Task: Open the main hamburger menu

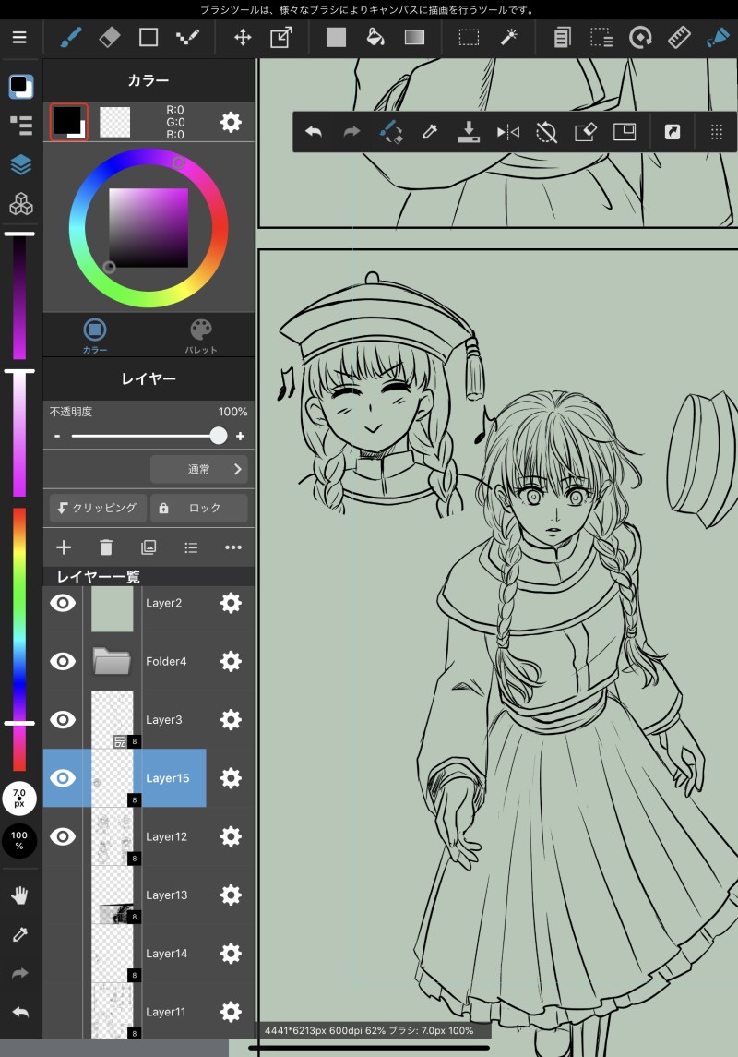Action: (x=19, y=38)
